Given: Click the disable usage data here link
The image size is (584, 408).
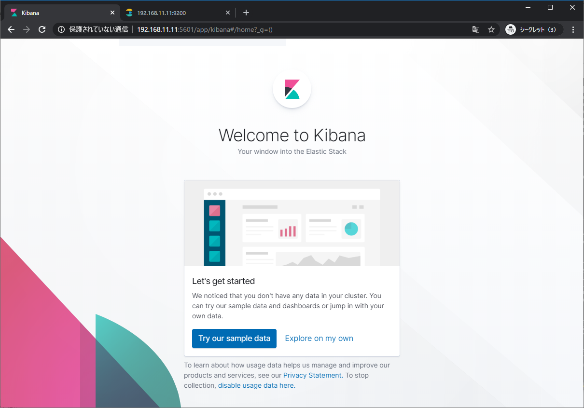Looking at the screenshot, I should [256, 385].
